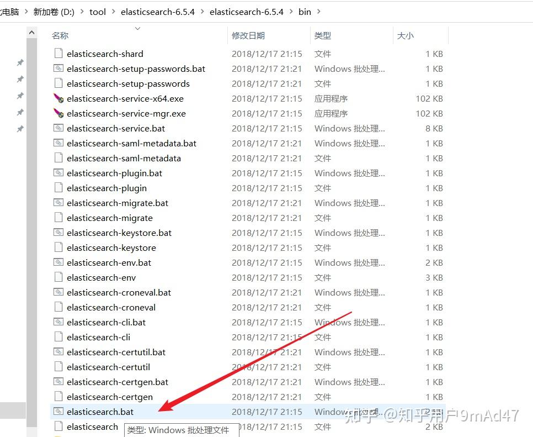This screenshot has width=533, height=437.
Task: Launch the elasticsearch-service-x64.exe application icon
Action: (x=58, y=98)
